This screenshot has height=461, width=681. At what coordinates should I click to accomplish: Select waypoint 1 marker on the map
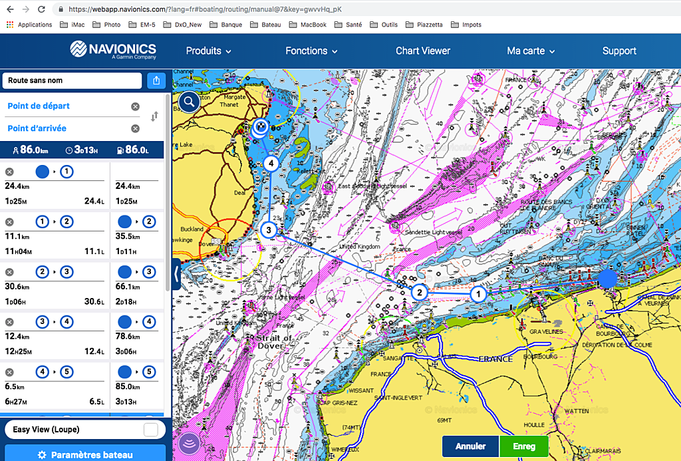(478, 294)
